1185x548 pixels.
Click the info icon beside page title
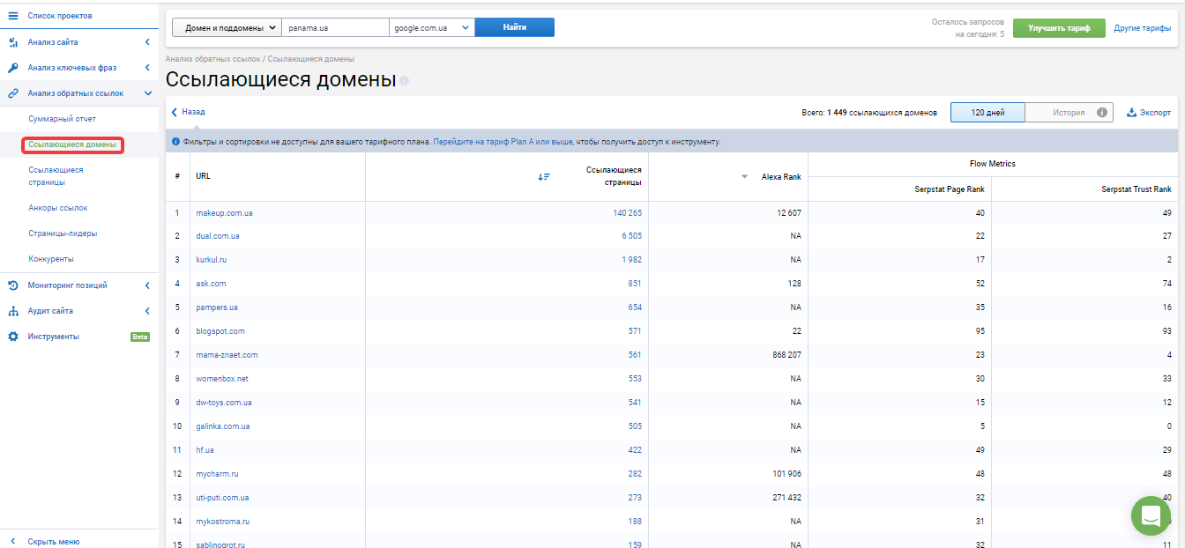coord(405,81)
